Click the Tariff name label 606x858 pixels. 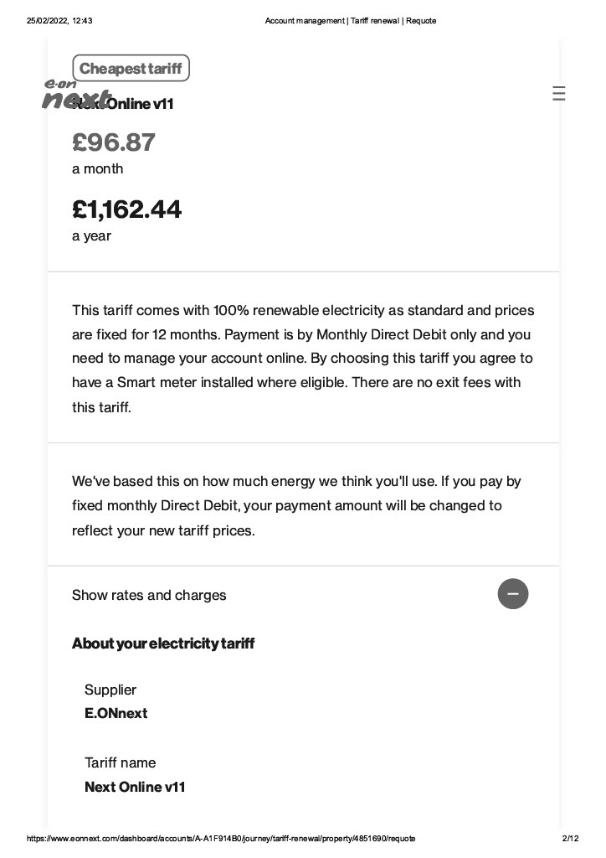tap(121, 762)
